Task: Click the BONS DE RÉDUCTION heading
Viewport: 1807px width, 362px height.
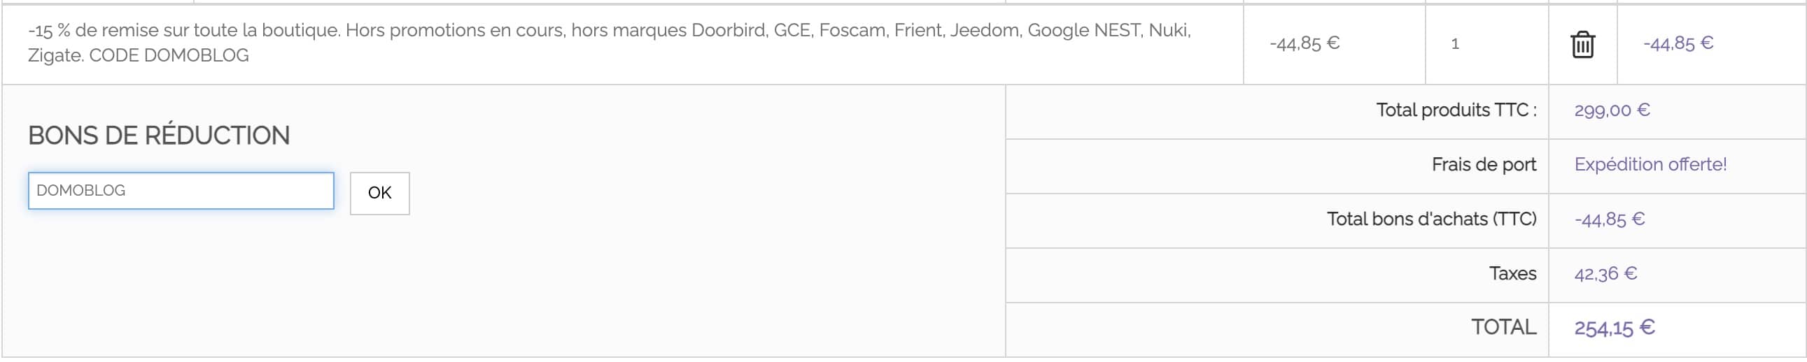Action: click(x=160, y=135)
